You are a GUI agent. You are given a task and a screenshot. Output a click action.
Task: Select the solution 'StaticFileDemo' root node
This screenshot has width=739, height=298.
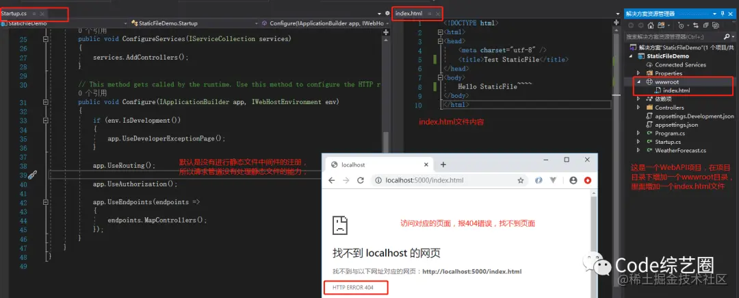point(682,48)
